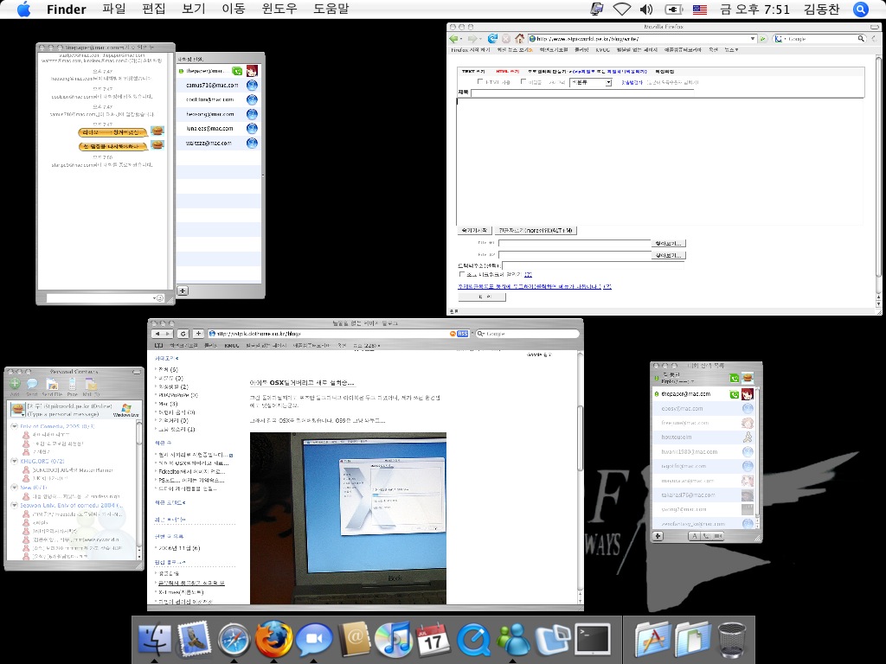This screenshot has width=886, height=664.
Task: Toggle the HTML use checkbox in blog editor
Action: [481, 82]
